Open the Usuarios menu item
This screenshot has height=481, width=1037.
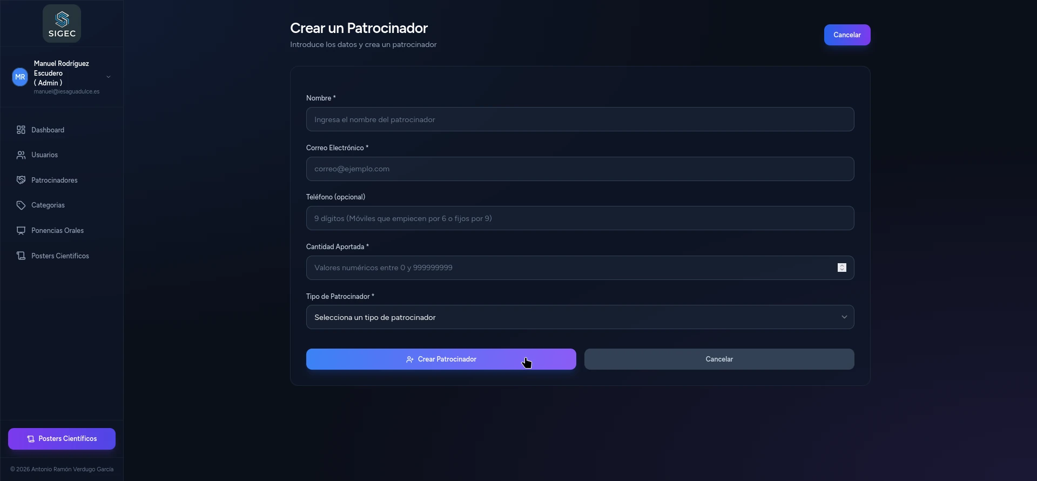45,155
